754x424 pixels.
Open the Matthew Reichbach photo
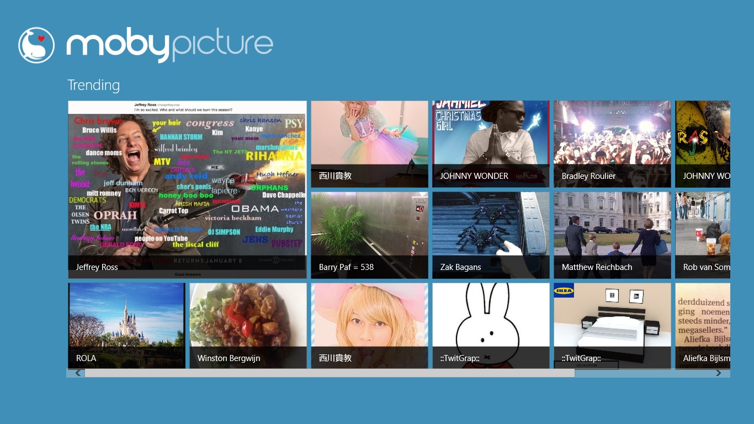pyautogui.click(x=612, y=235)
